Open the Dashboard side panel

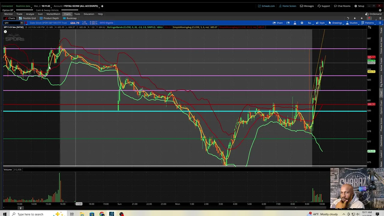coord(381,140)
